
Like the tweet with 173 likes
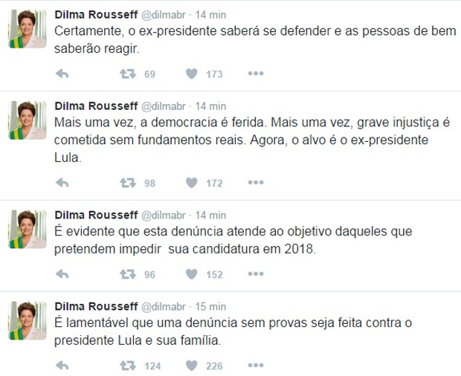click(x=191, y=74)
